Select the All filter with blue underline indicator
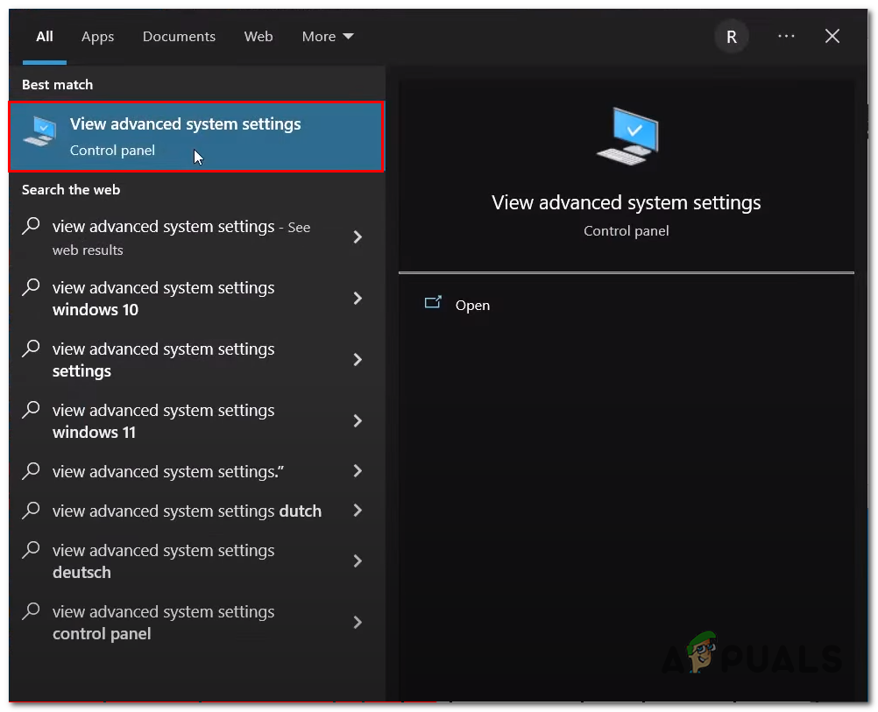 44,36
